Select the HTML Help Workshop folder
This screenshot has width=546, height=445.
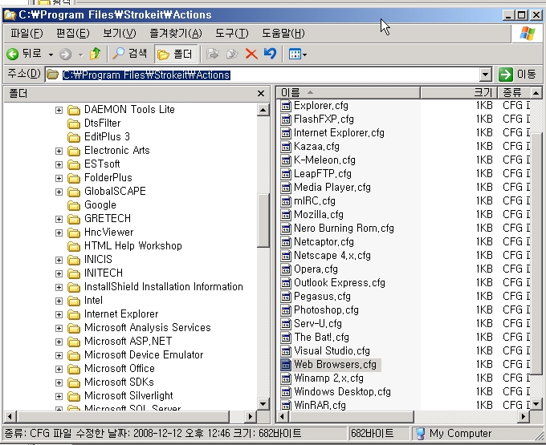[132, 246]
